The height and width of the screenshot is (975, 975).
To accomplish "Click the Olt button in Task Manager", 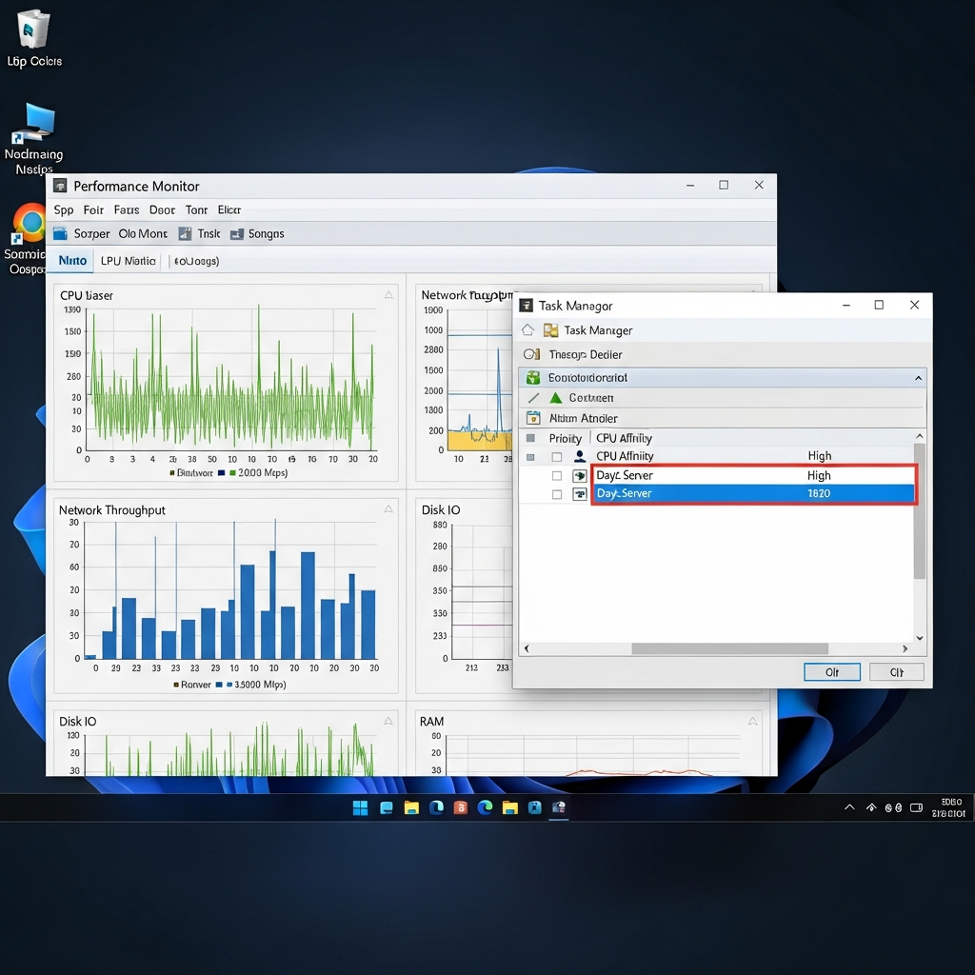I will coord(832,672).
